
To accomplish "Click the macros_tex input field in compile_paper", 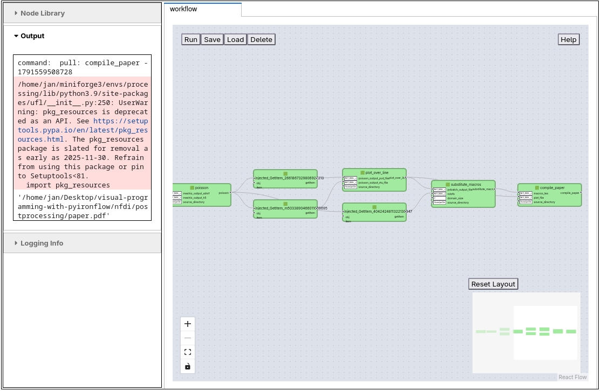I will tap(526, 193).
